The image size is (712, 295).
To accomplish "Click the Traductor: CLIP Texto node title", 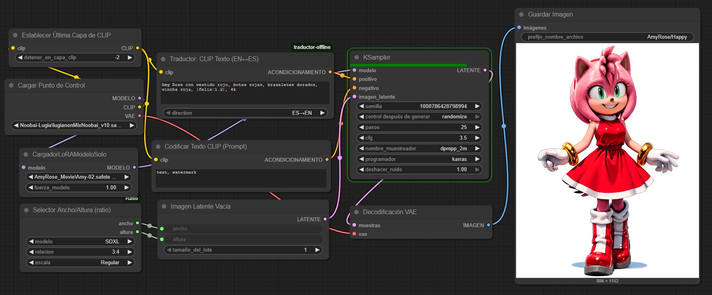I will [214, 59].
